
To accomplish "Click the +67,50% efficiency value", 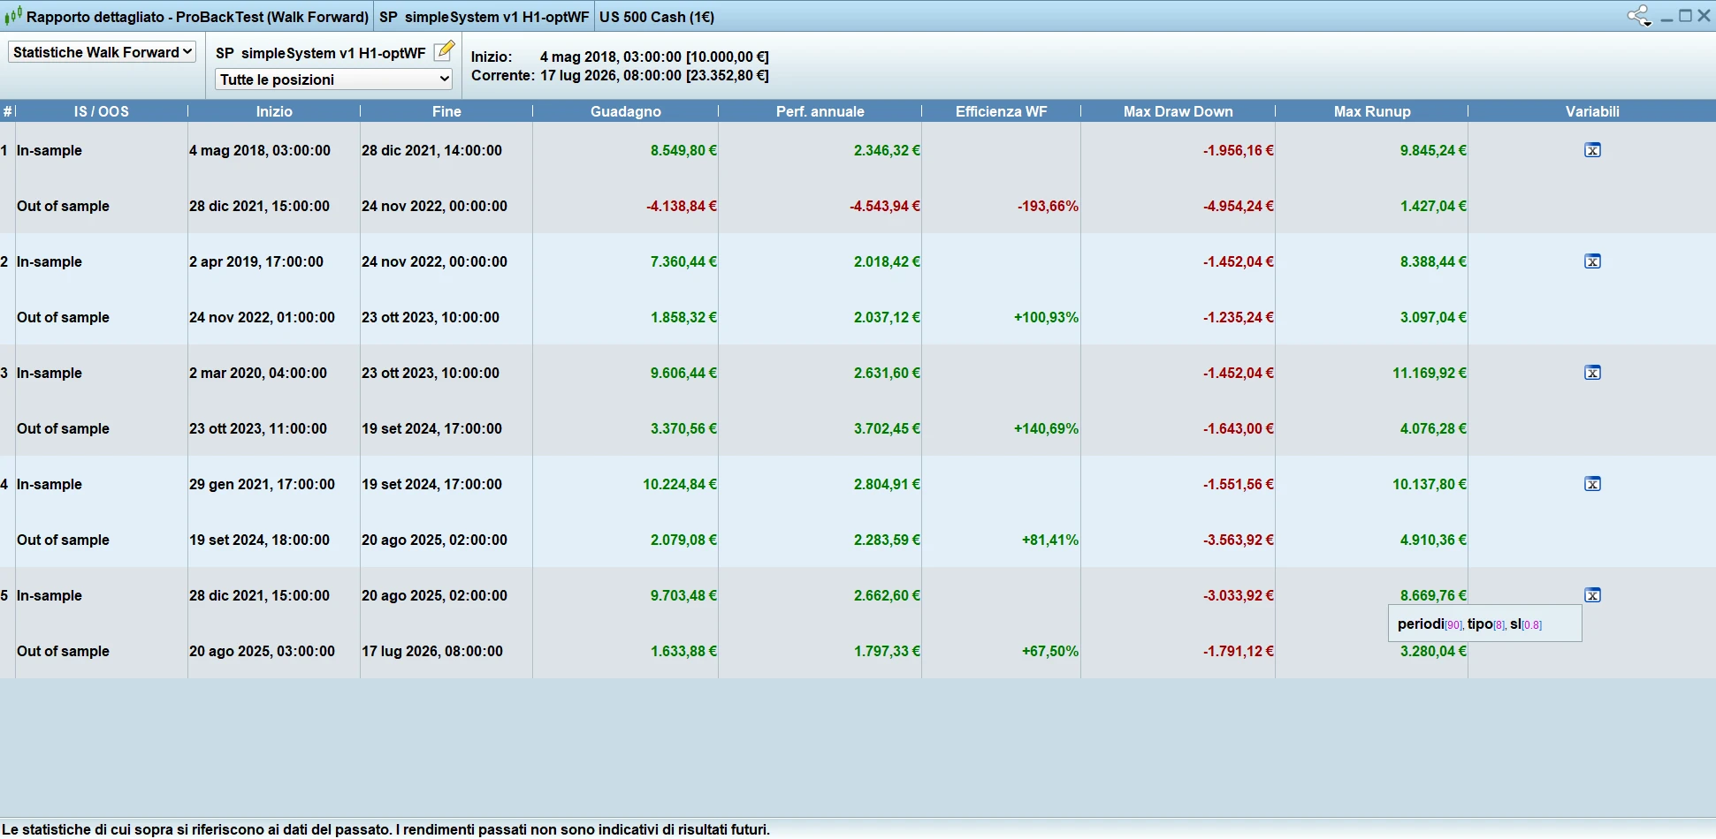I will tap(1050, 651).
